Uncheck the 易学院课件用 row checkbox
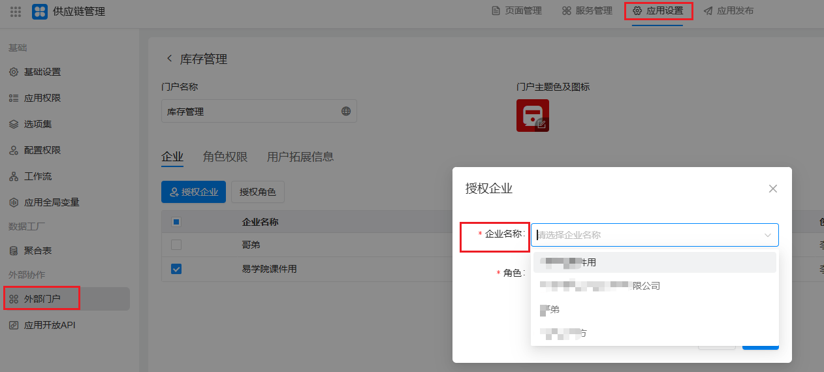The image size is (824, 372). [x=176, y=269]
